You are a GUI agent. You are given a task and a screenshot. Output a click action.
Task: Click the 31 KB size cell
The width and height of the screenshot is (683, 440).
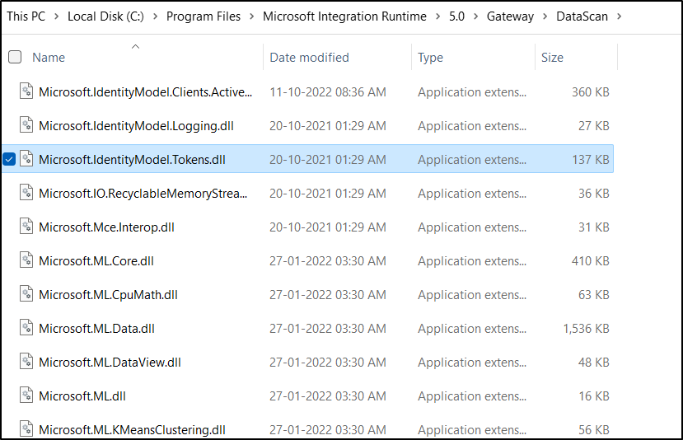point(594,227)
